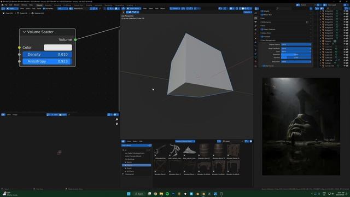
Task: Open the Windows Start menu
Action: (129, 194)
